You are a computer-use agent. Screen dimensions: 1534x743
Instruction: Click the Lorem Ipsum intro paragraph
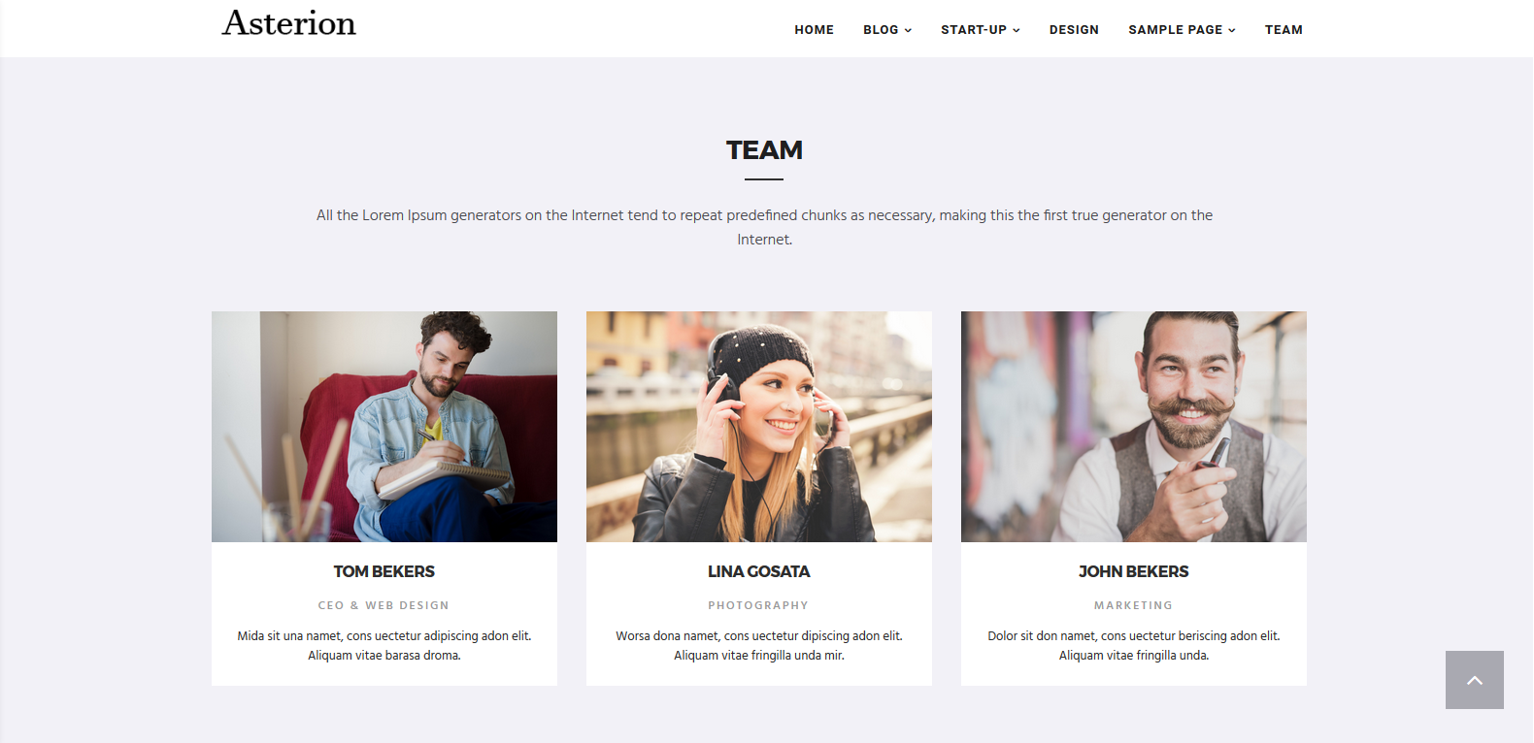(764, 227)
